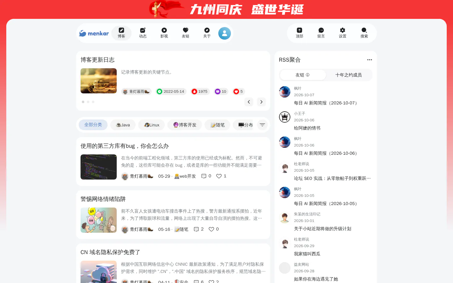Image resolution: width=453 pixels, height=283 pixels.
Task: Open post 使用的第三方库有bug，你会怎么办
Action: 125,146
